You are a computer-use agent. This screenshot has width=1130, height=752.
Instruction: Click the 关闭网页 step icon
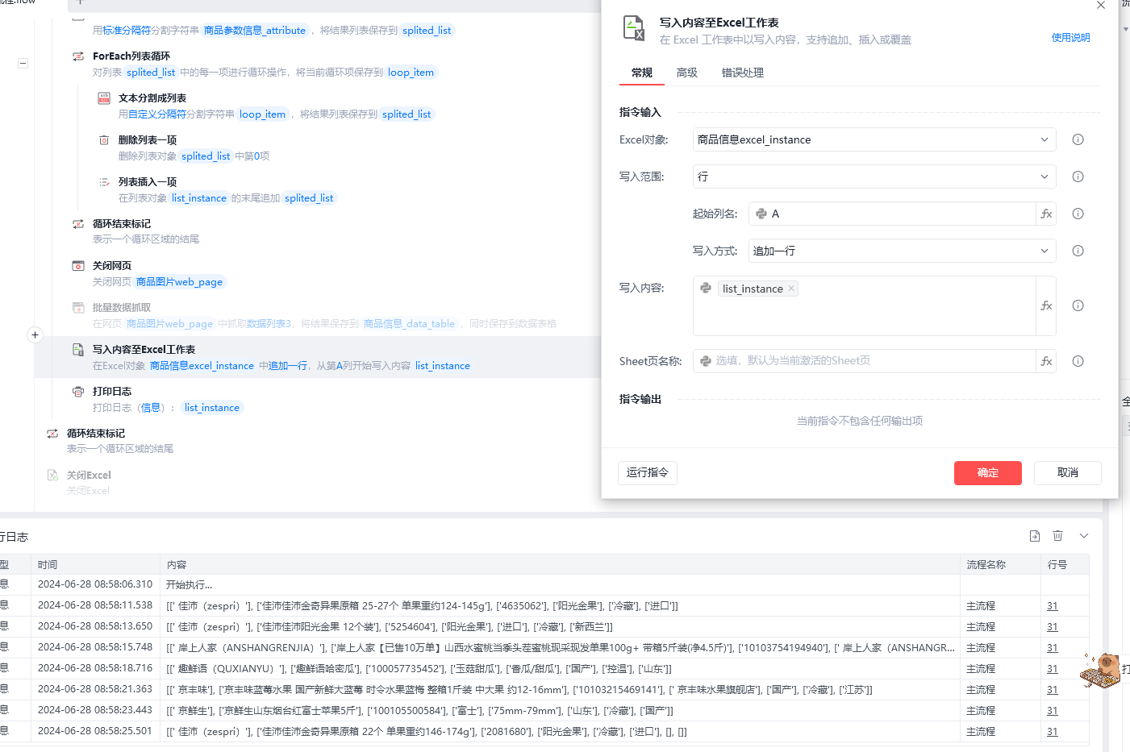point(78,266)
